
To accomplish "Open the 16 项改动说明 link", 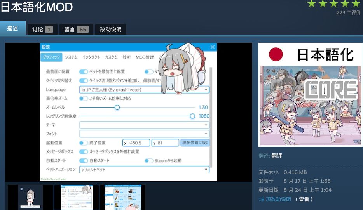I will (x=274, y=199).
